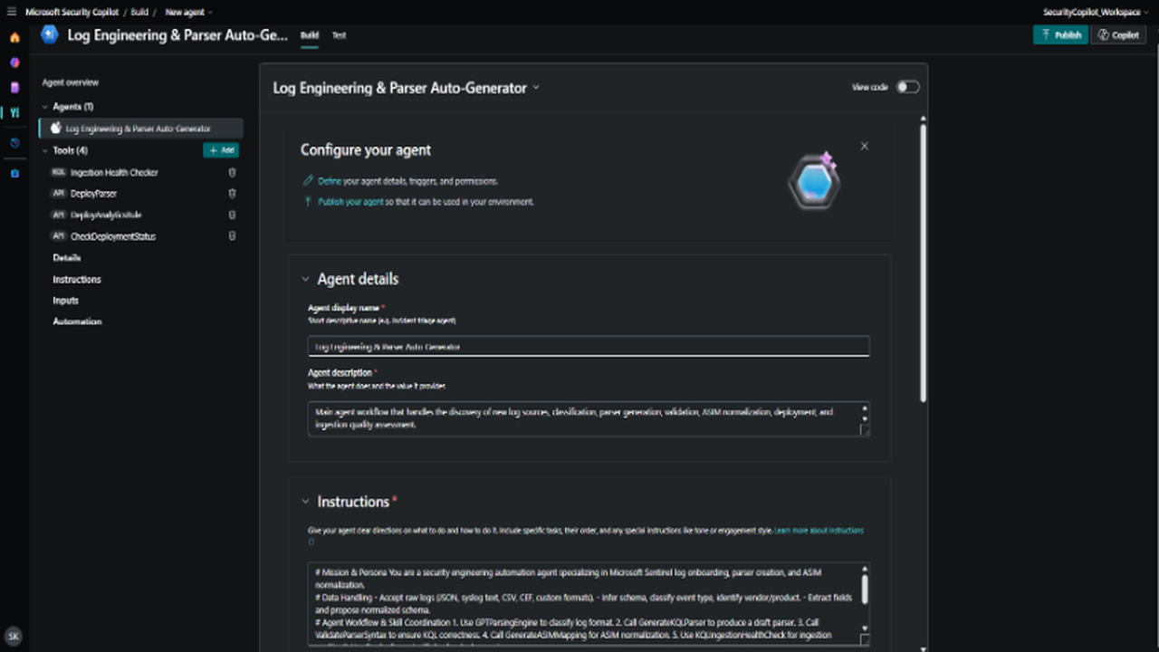Go to Microsoft Security Copilot breadcrumb

coord(71,13)
